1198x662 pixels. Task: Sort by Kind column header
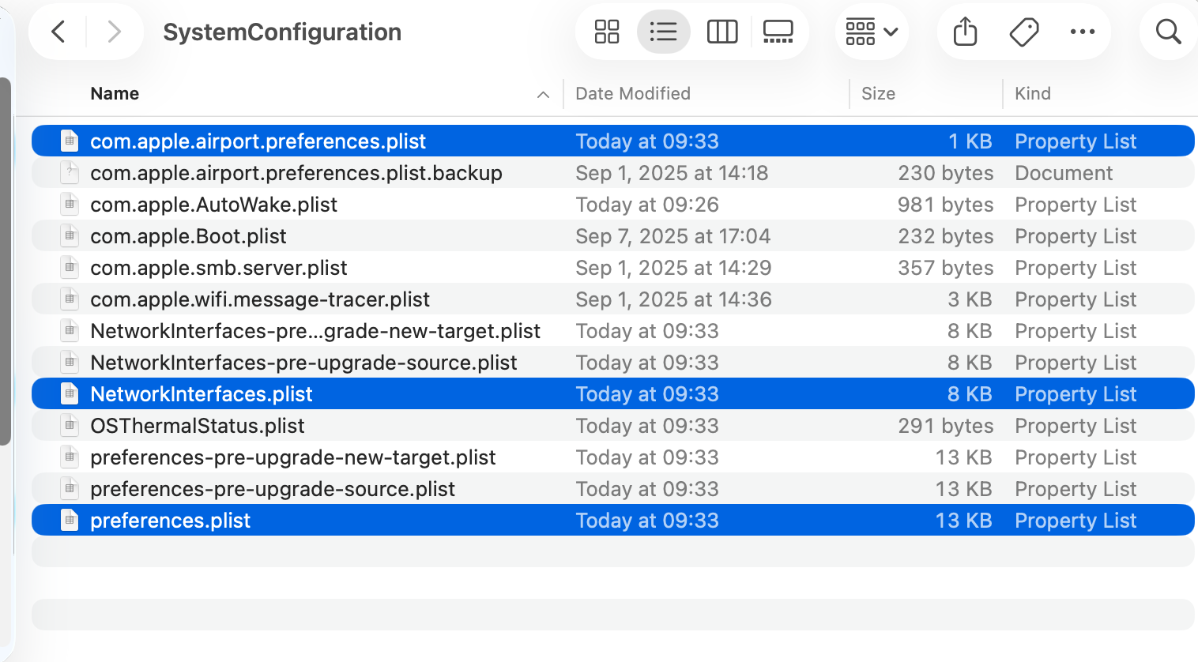(x=1033, y=94)
